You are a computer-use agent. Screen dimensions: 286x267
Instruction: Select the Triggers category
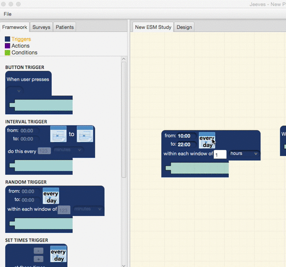pyautogui.click(x=21, y=39)
